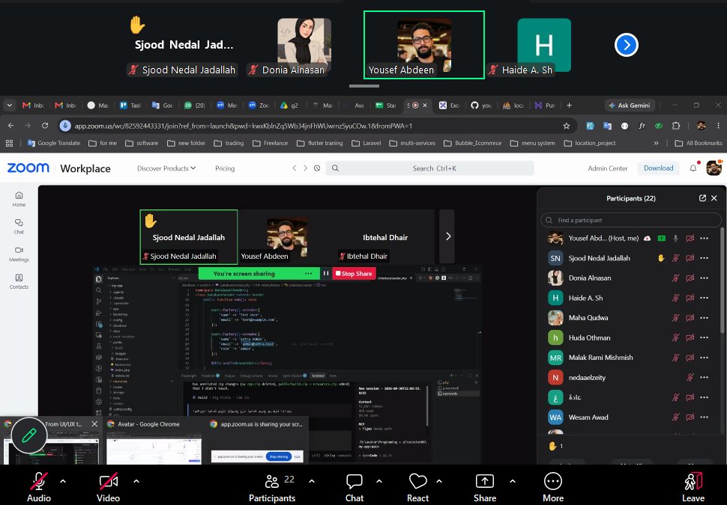Toggle the Participants panel from the toolbar
The height and width of the screenshot is (505, 727).
(x=273, y=487)
